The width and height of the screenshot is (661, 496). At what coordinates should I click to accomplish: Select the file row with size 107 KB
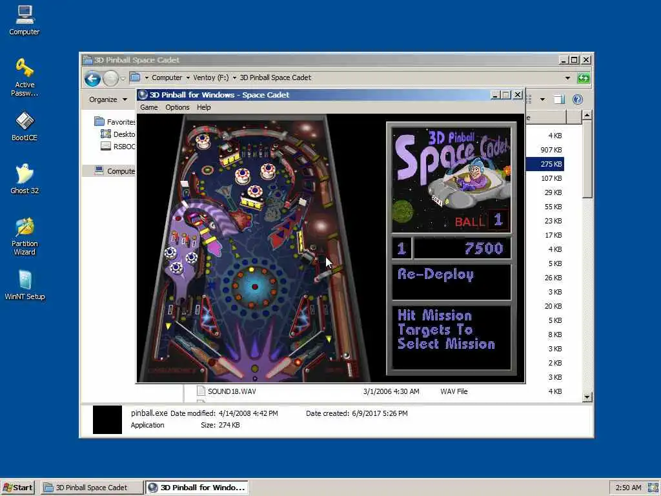[x=545, y=178]
